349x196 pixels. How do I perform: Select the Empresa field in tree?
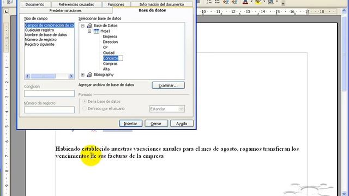(110, 36)
